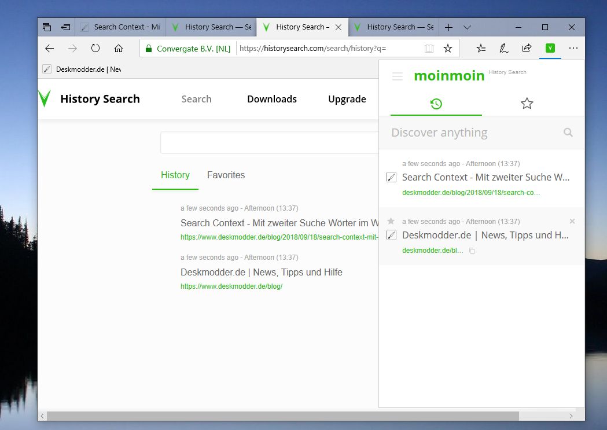
Task: Open Search Context entry in popup
Action: tap(485, 177)
